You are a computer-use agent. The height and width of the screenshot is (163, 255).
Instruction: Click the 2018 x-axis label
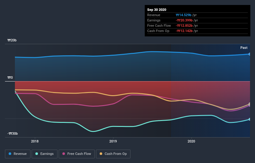35,141
